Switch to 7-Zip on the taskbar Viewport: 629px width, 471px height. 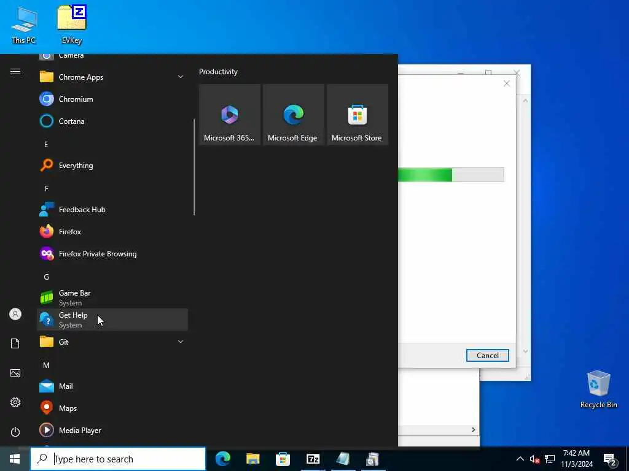coord(313,459)
